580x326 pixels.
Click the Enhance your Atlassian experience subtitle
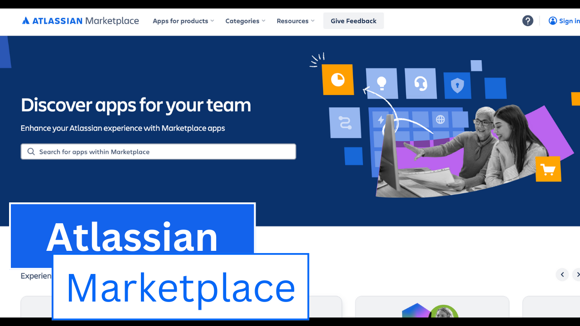click(123, 128)
